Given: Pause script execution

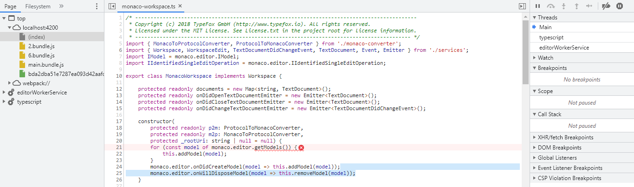Looking at the screenshot, I should pos(538,6).
